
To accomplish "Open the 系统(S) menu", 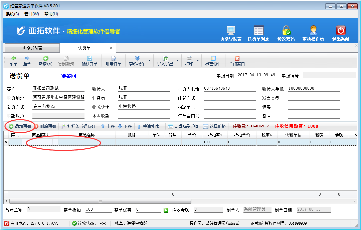I will pos(13,14).
